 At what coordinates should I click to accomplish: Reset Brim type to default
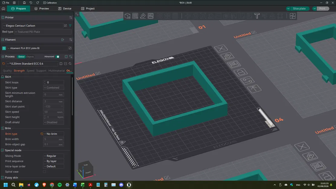(x=42, y=134)
